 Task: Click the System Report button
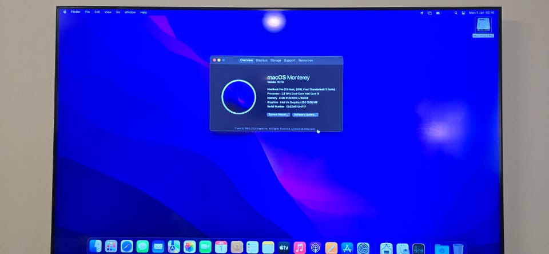[x=279, y=114]
